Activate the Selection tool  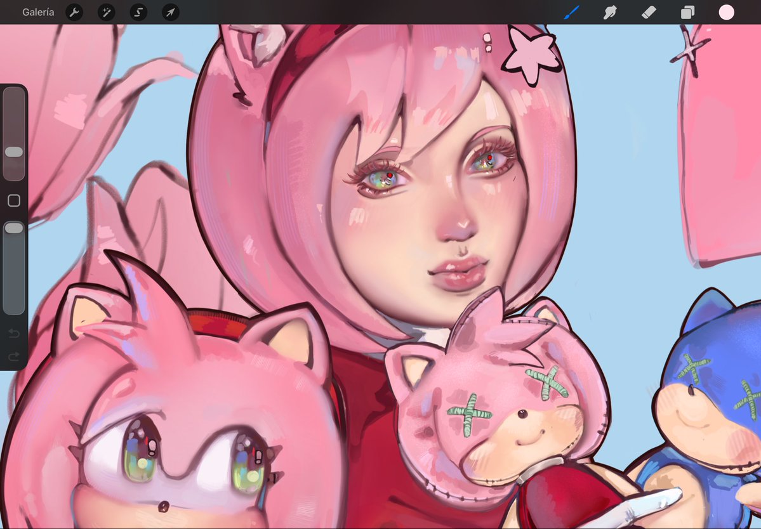click(138, 12)
